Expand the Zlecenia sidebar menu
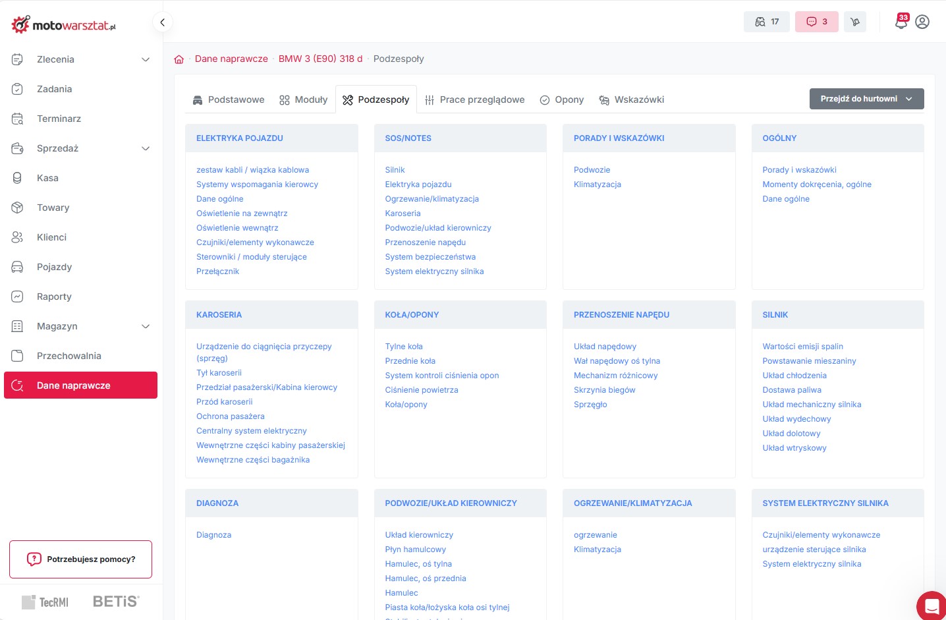946x620 pixels. point(146,59)
